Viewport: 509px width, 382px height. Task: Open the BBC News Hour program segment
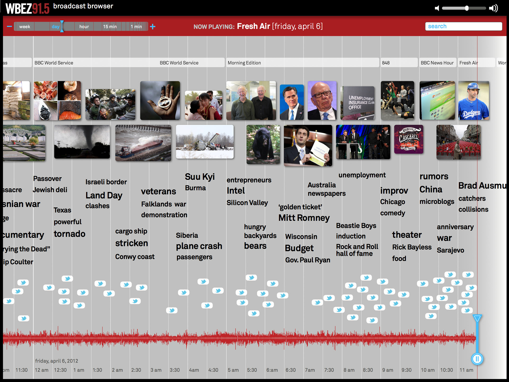click(x=438, y=63)
